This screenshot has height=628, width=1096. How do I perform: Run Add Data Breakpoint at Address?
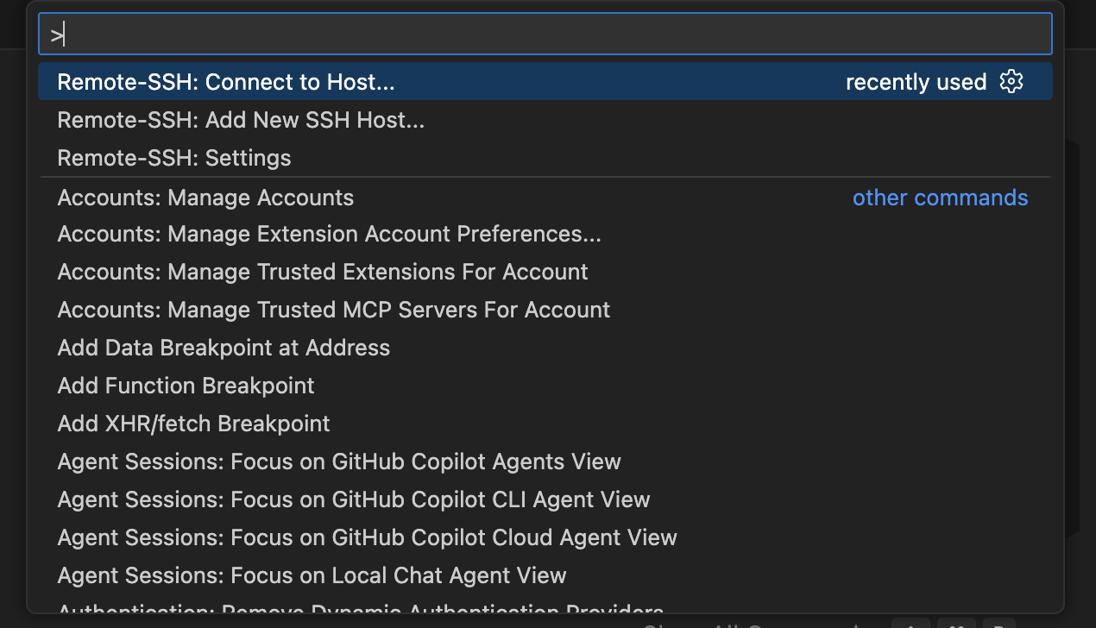[x=224, y=348]
